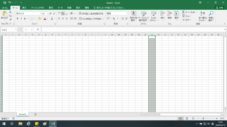
Task: Toggle Underline formatting
Action: (x=25, y=19)
